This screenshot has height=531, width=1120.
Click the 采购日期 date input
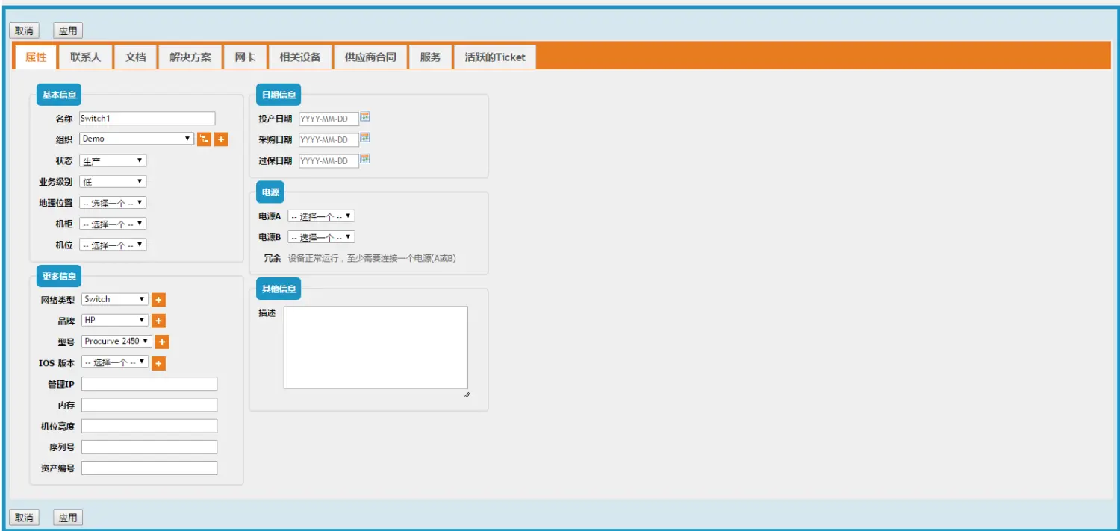pos(329,139)
